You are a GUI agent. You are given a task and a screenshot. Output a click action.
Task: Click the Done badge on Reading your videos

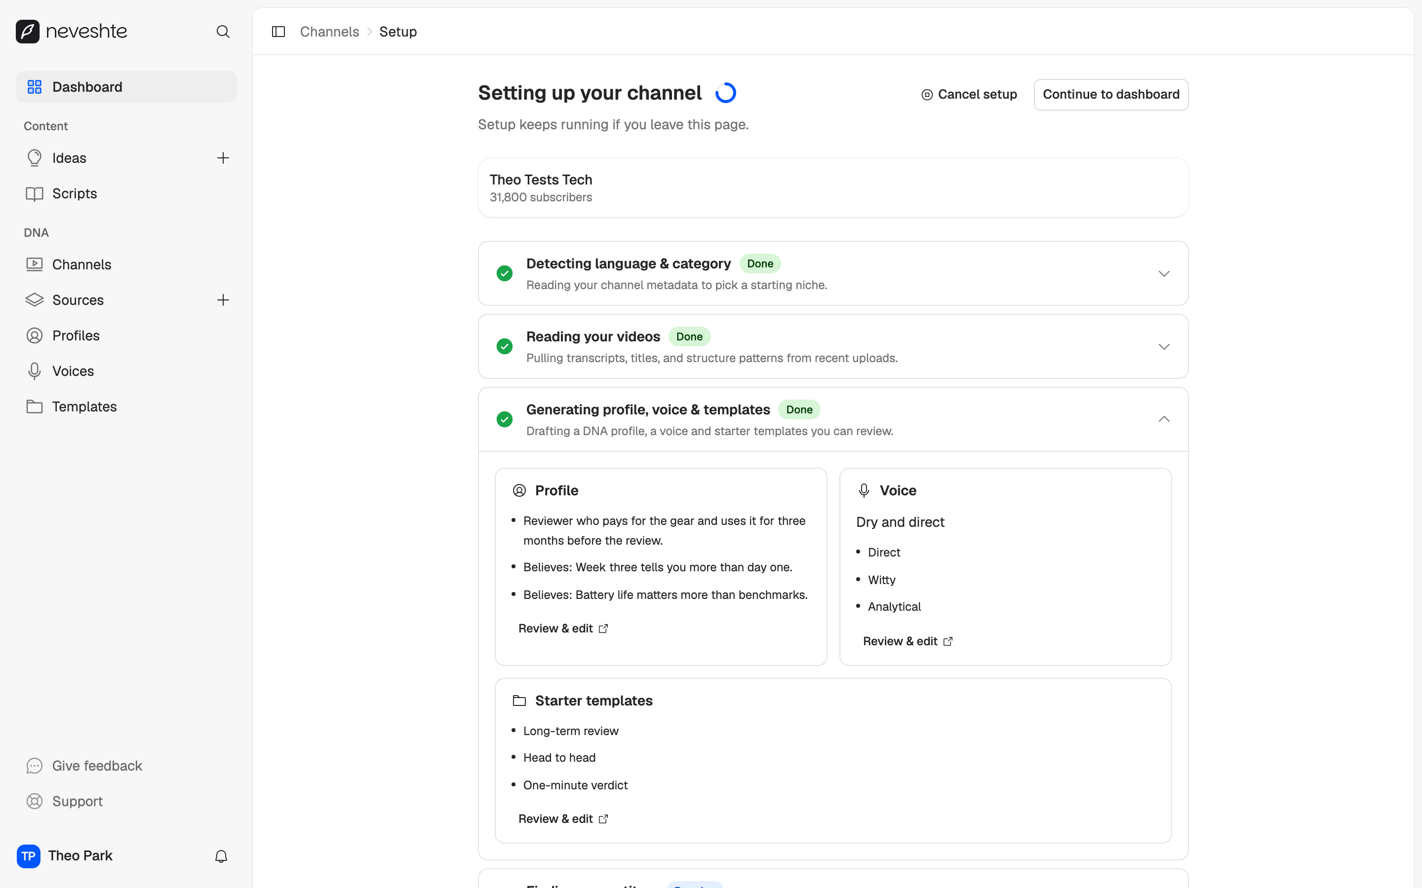pos(689,336)
